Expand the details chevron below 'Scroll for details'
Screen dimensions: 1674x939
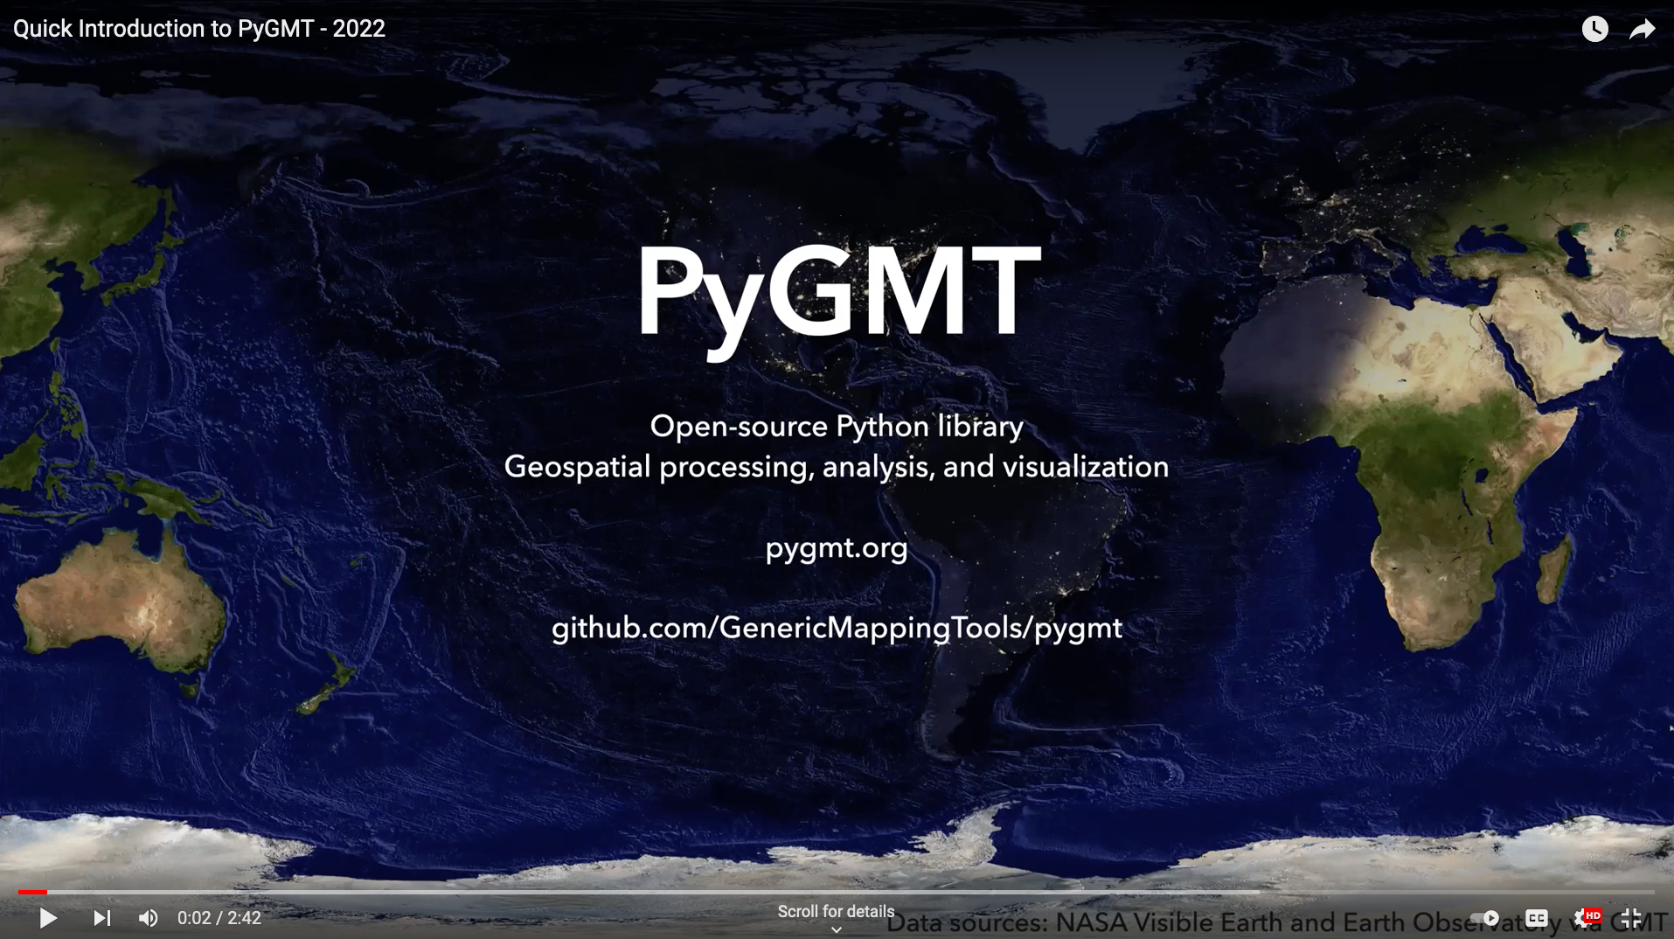[x=837, y=930]
